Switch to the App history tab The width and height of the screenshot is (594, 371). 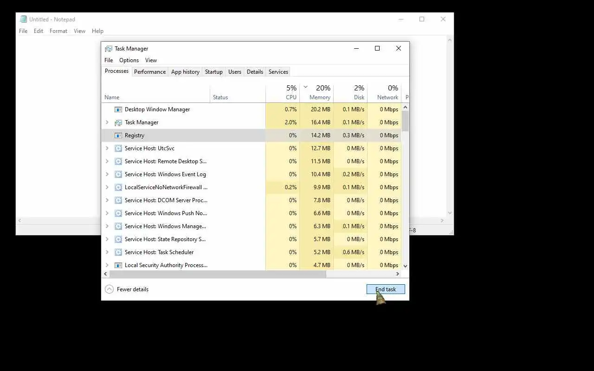click(x=185, y=72)
